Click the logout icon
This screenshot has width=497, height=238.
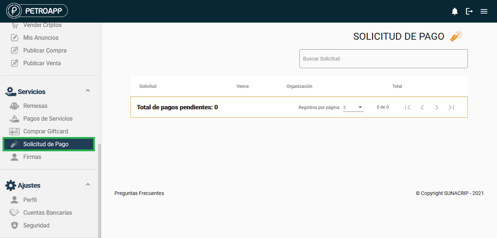click(x=469, y=11)
